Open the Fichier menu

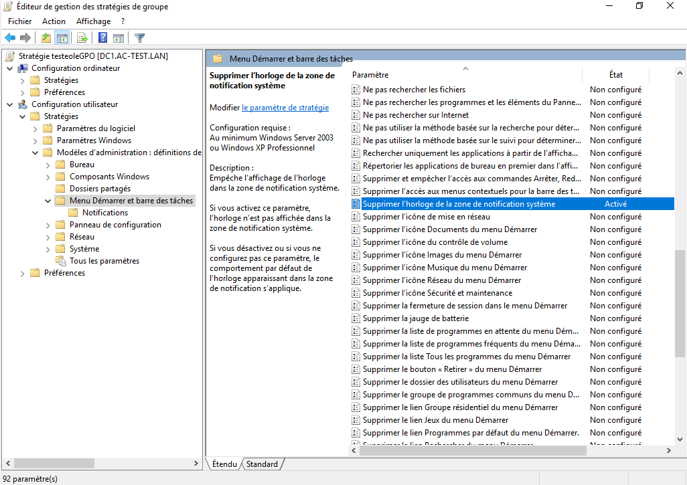click(x=19, y=21)
